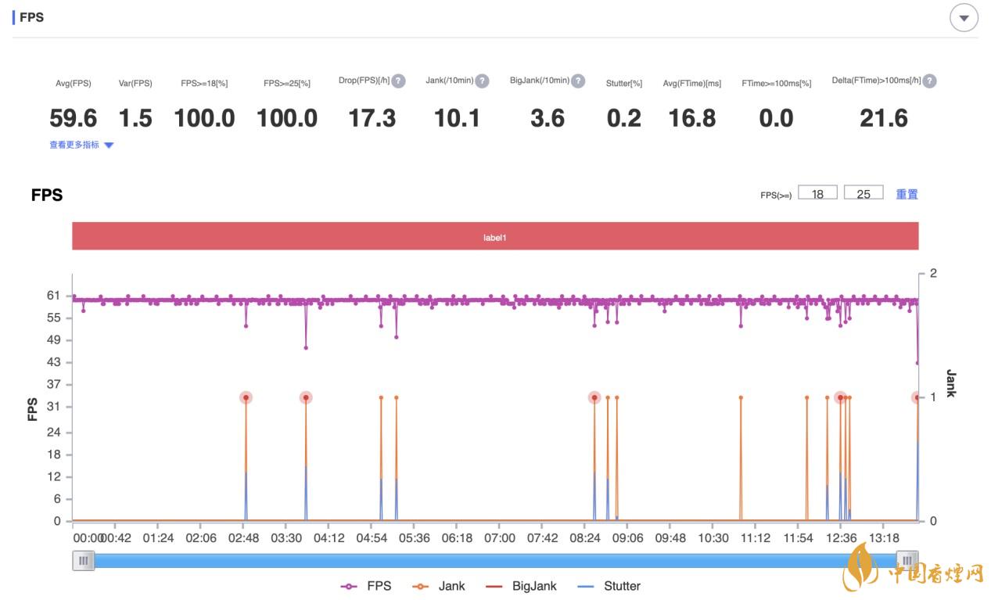
Task: Click help icon beside BigJank(/10min)
Action: 577,81
